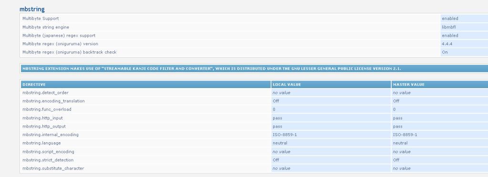
Task: Select the mbstring.http_output directive
Action: point(44,127)
